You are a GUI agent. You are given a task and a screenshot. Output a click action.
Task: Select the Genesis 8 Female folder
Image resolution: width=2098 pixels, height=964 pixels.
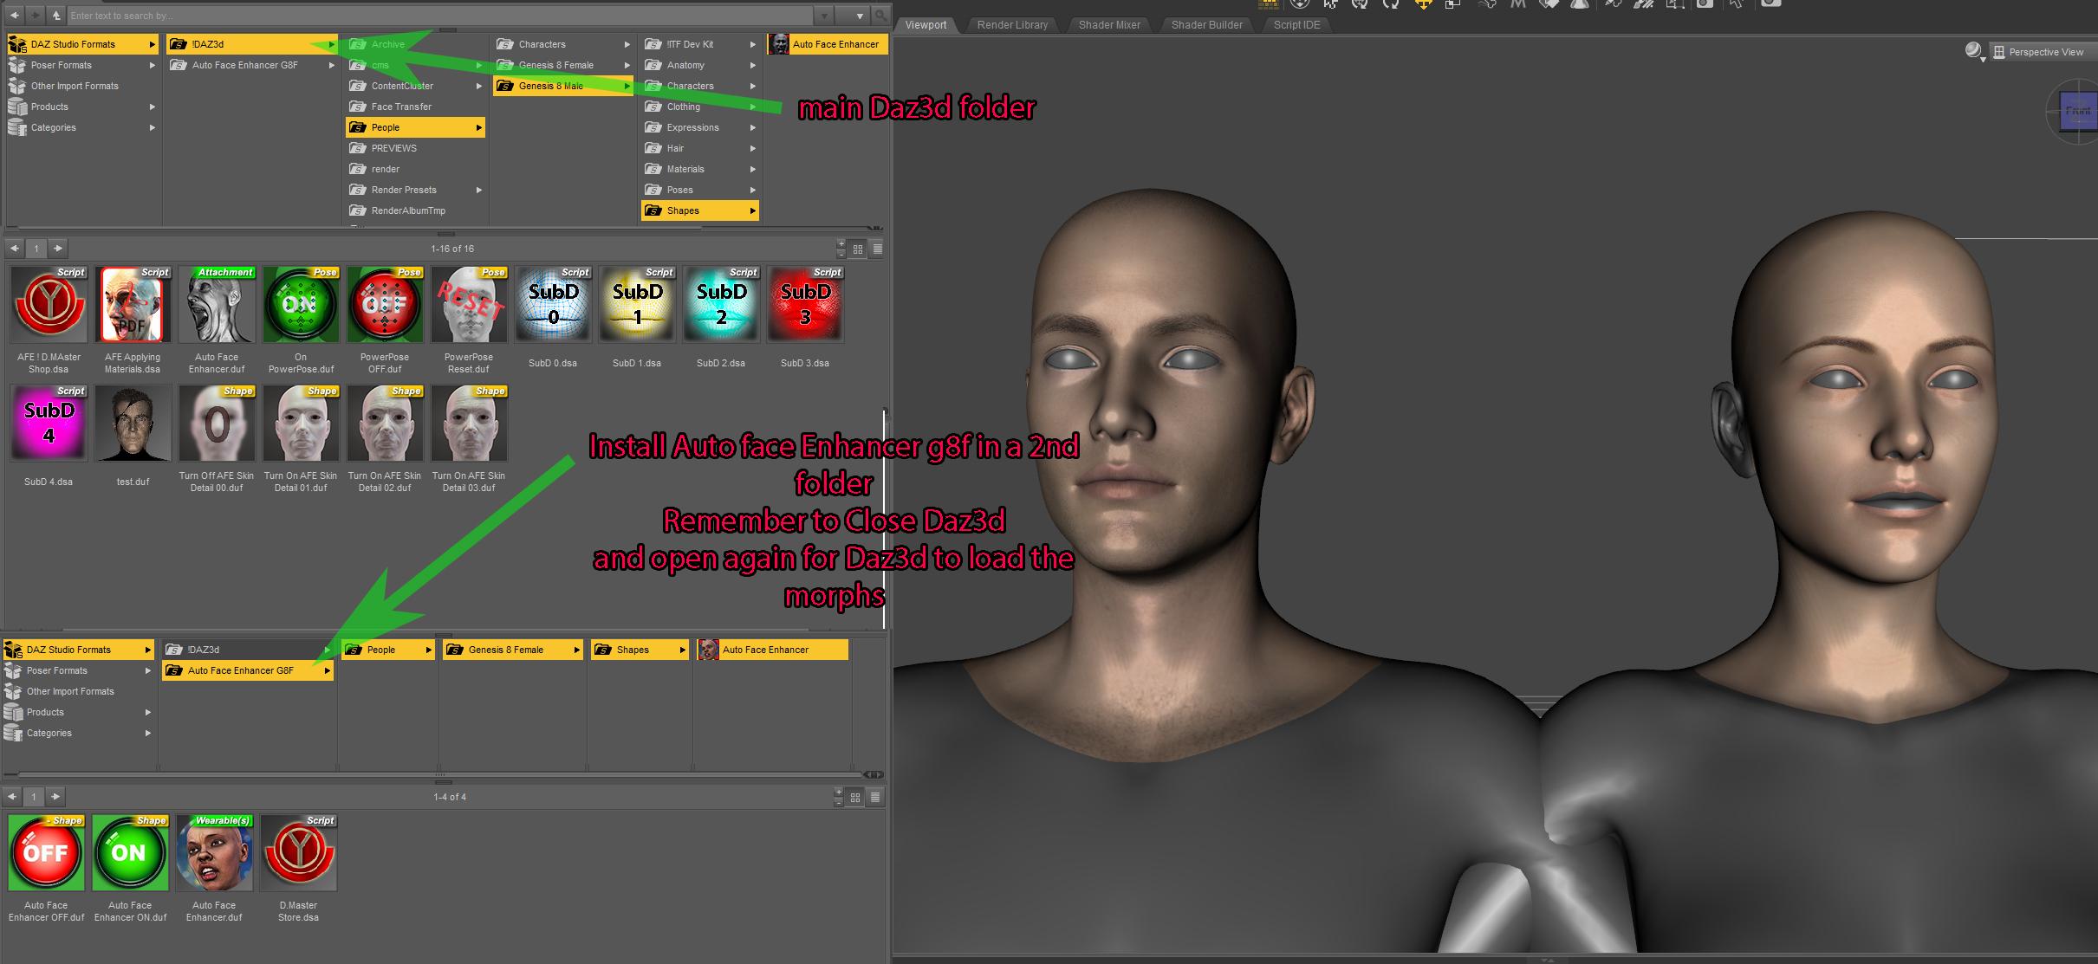[555, 65]
